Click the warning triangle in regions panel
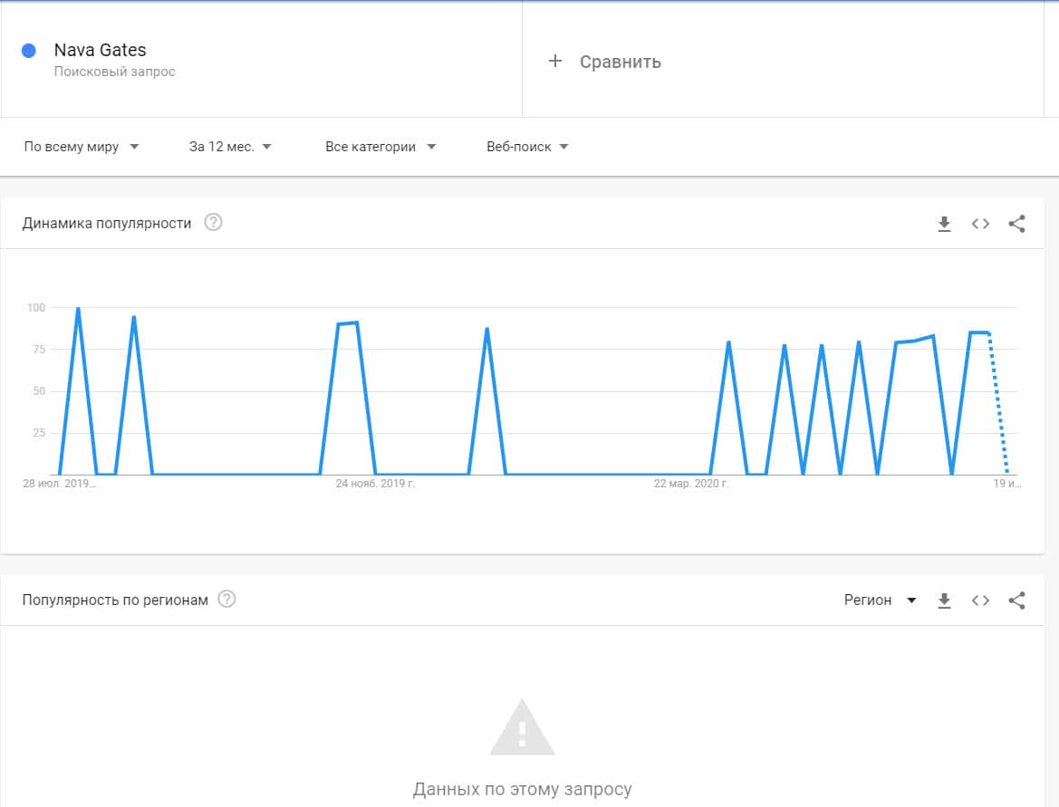Screen dimensions: 1059x807 tap(522, 727)
